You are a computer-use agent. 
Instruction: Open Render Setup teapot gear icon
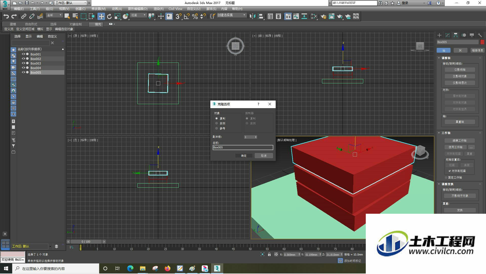click(x=323, y=16)
